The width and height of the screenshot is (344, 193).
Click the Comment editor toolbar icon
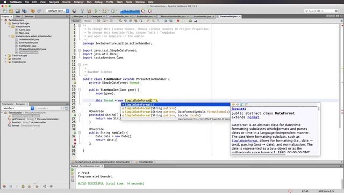(190, 21)
